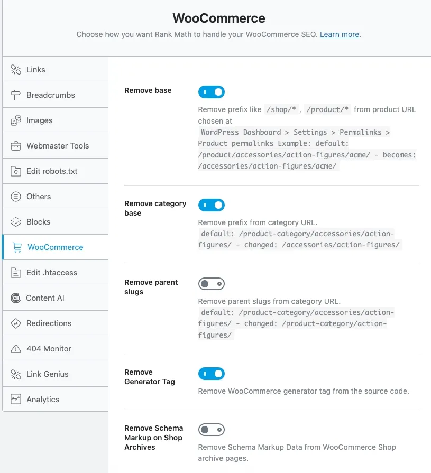This screenshot has height=473, width=431.
Task: Click 'Remove prefix from category URL.' text
Action: [258, 222]
